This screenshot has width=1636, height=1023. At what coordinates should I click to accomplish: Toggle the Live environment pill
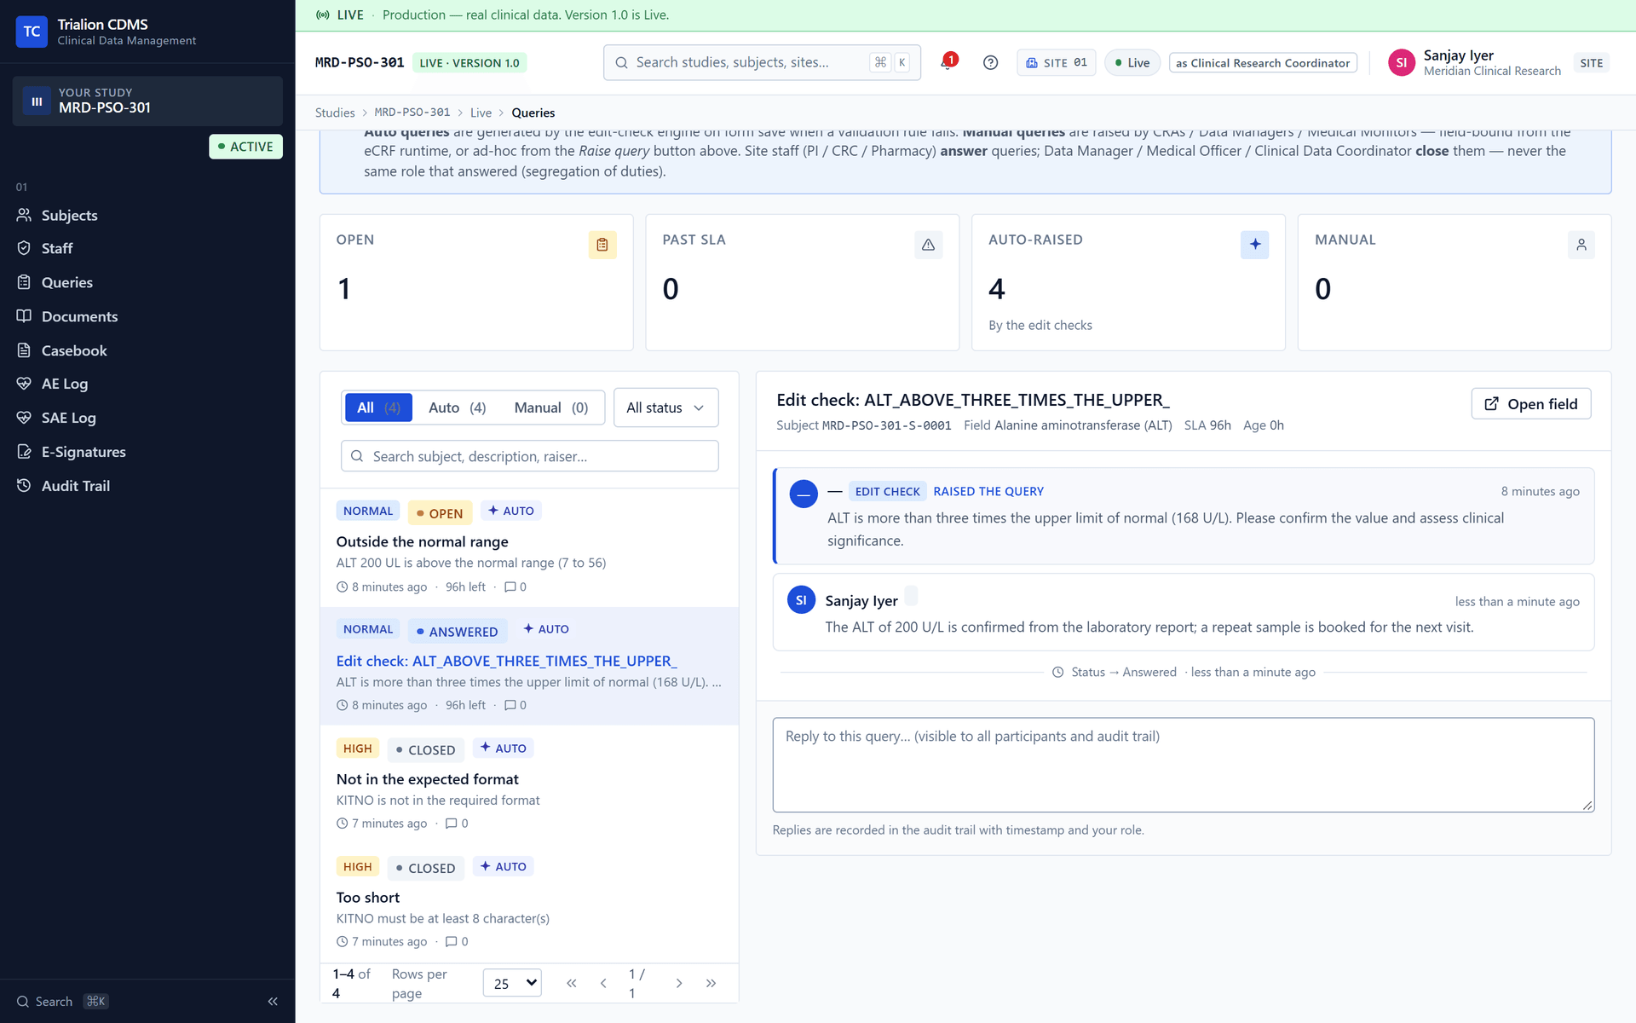click(x=1132, y=62)
